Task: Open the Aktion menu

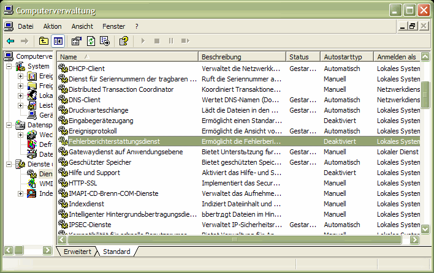Action: (x=52, y=26)
